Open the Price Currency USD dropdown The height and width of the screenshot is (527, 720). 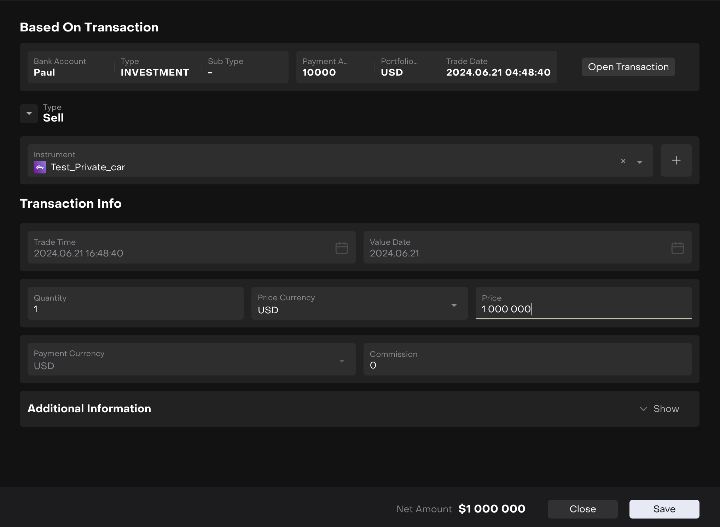coord(454,305)
